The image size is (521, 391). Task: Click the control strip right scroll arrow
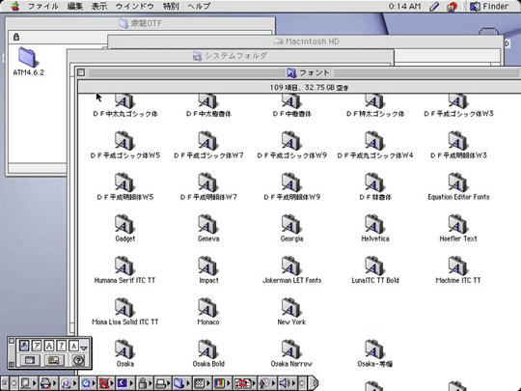click(301, 383)
